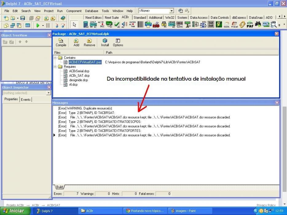The image size is (287, 215).
Task: Open the Project menu
Action: (x=49, y=11)
